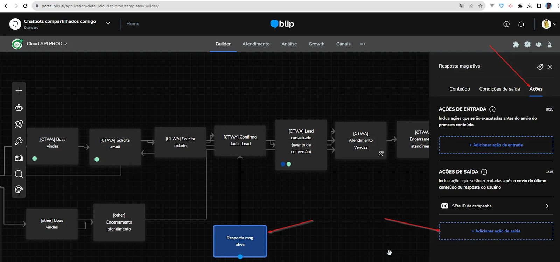Open the Condições de saída tab
The height and width of the screenshot is (262, 560).
[x=499, y=89]
